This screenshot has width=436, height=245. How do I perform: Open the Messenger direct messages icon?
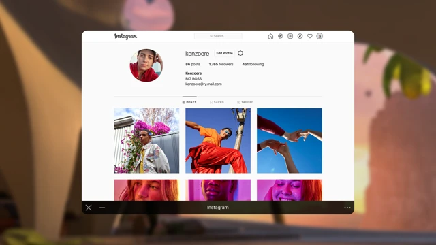(280, 36)
